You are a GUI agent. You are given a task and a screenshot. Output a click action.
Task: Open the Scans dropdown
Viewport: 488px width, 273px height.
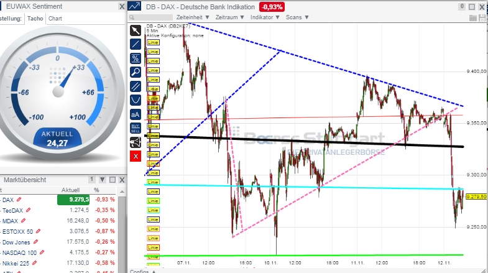coord(297,17)
